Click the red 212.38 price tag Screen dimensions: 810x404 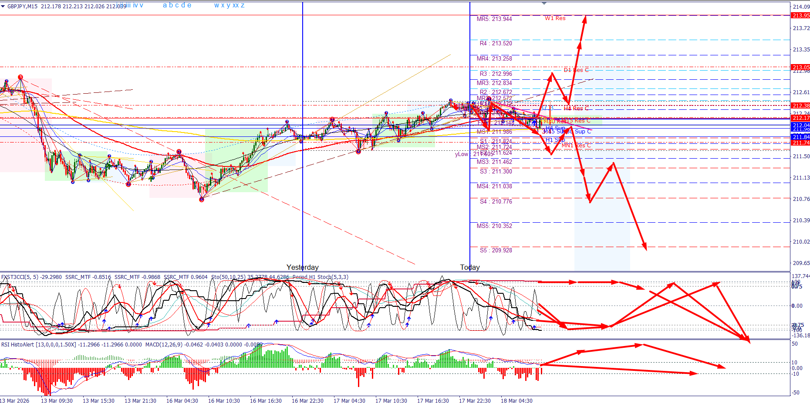pyautogui.click(x=800, y=105)
